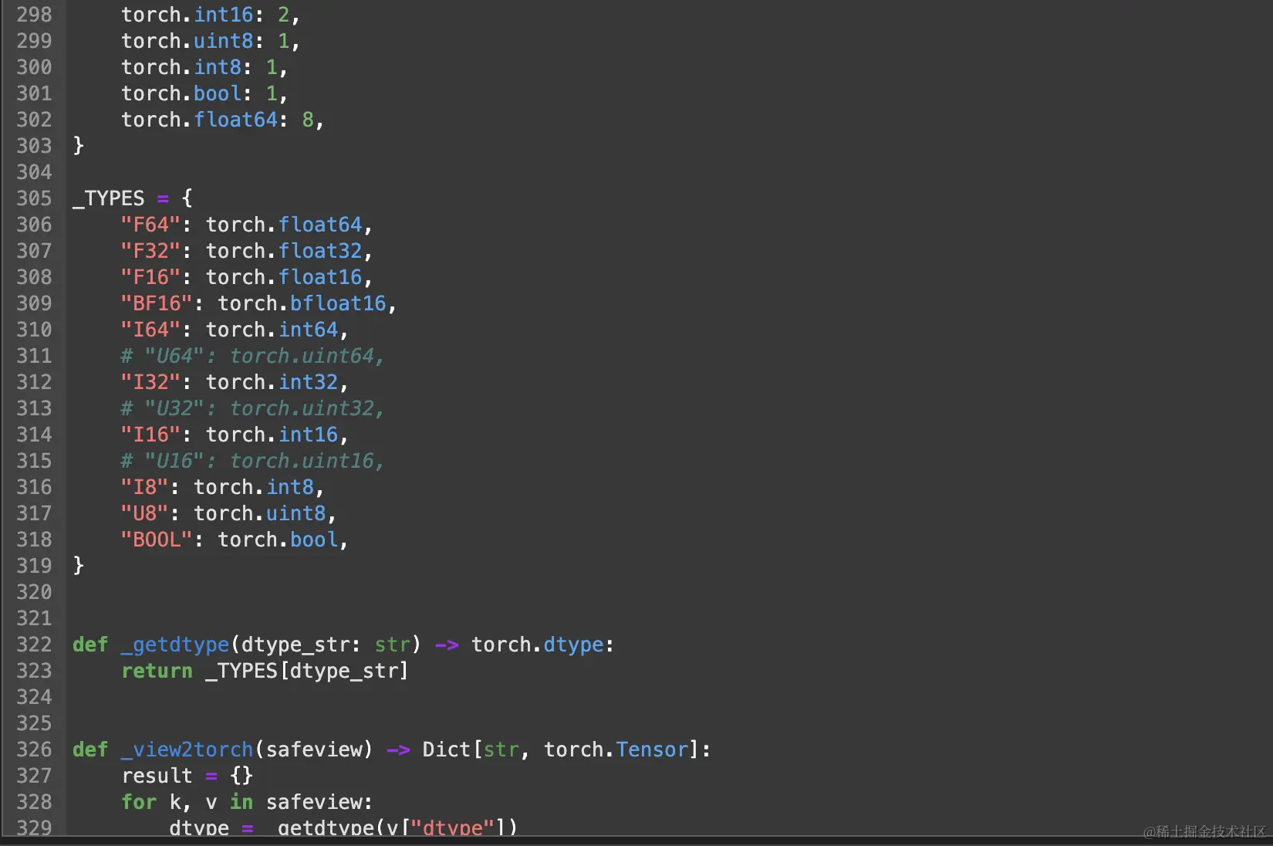Click the "for" keyword on line 328
The image size is (1273, 846).
click(139, 802)
